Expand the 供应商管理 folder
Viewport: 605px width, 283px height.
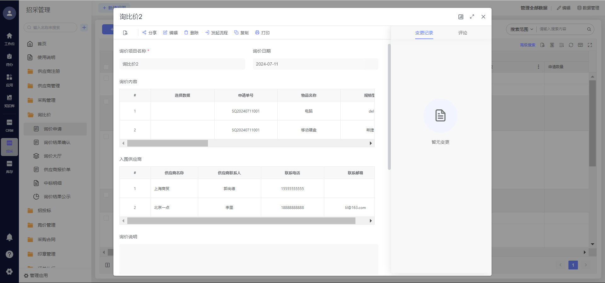click(49, 86)
